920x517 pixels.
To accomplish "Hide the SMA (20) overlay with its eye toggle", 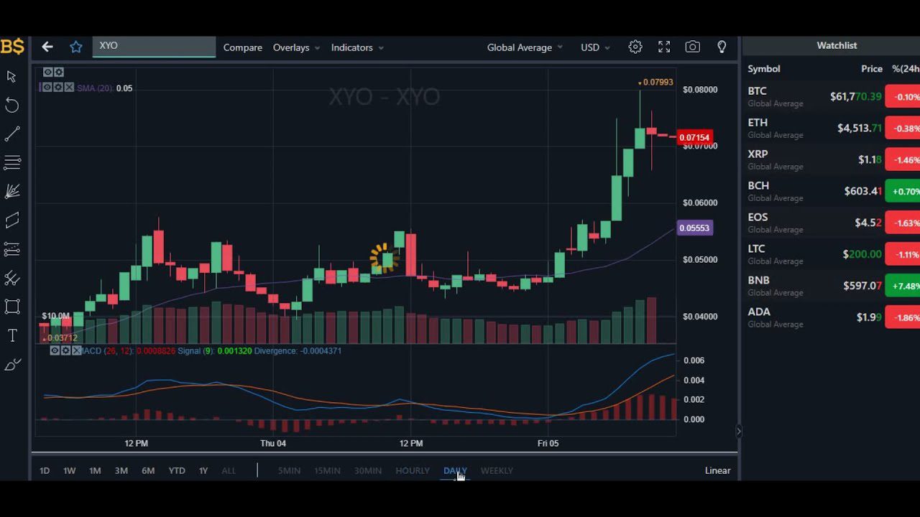I will [x=47, y=88].
